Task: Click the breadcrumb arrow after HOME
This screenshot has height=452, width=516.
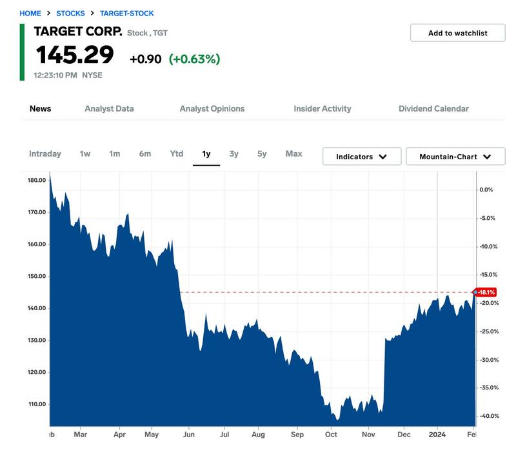Action: 49,13
